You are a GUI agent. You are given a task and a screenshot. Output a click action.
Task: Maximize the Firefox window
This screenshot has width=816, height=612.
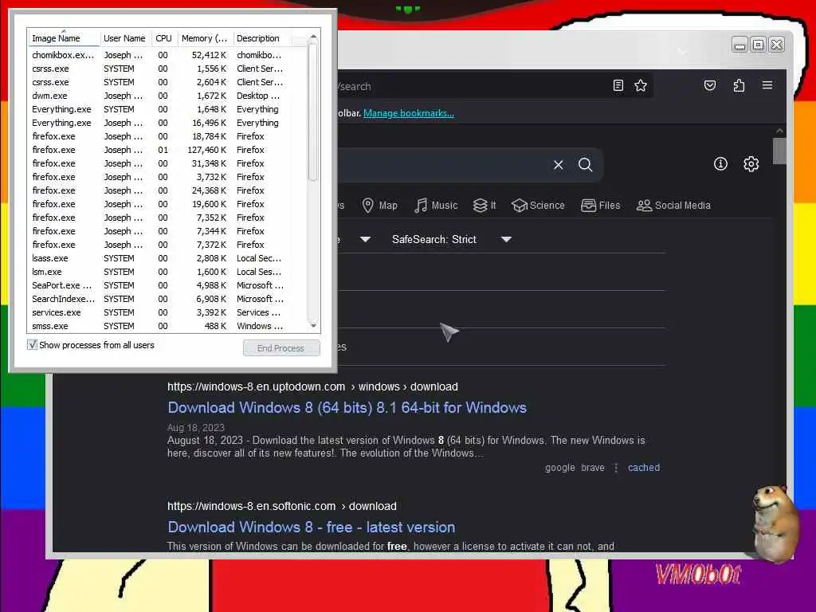coord(759,45)
